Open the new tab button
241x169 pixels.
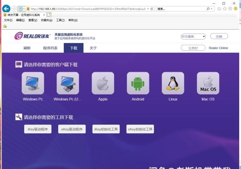(49, 15)
